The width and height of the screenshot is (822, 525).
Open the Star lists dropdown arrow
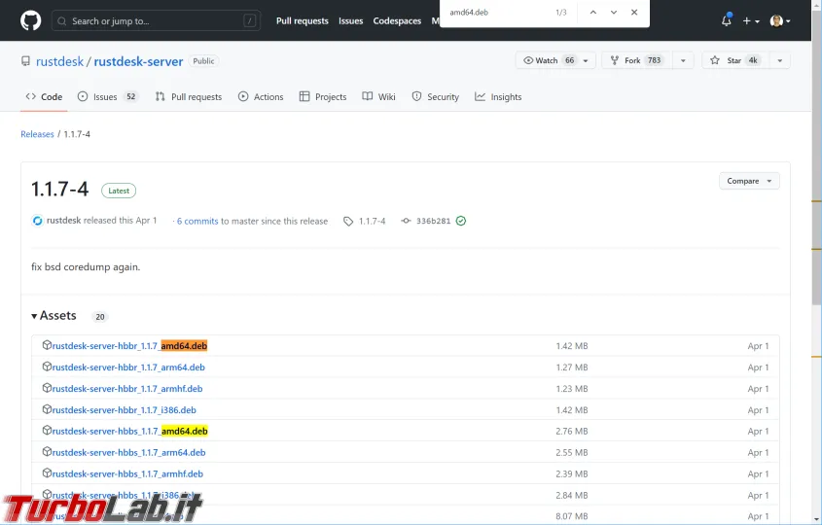tap(780, 60)
